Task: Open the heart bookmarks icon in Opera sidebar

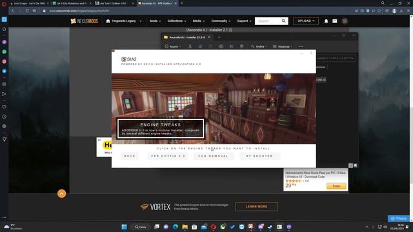Action: click(5, 107)
